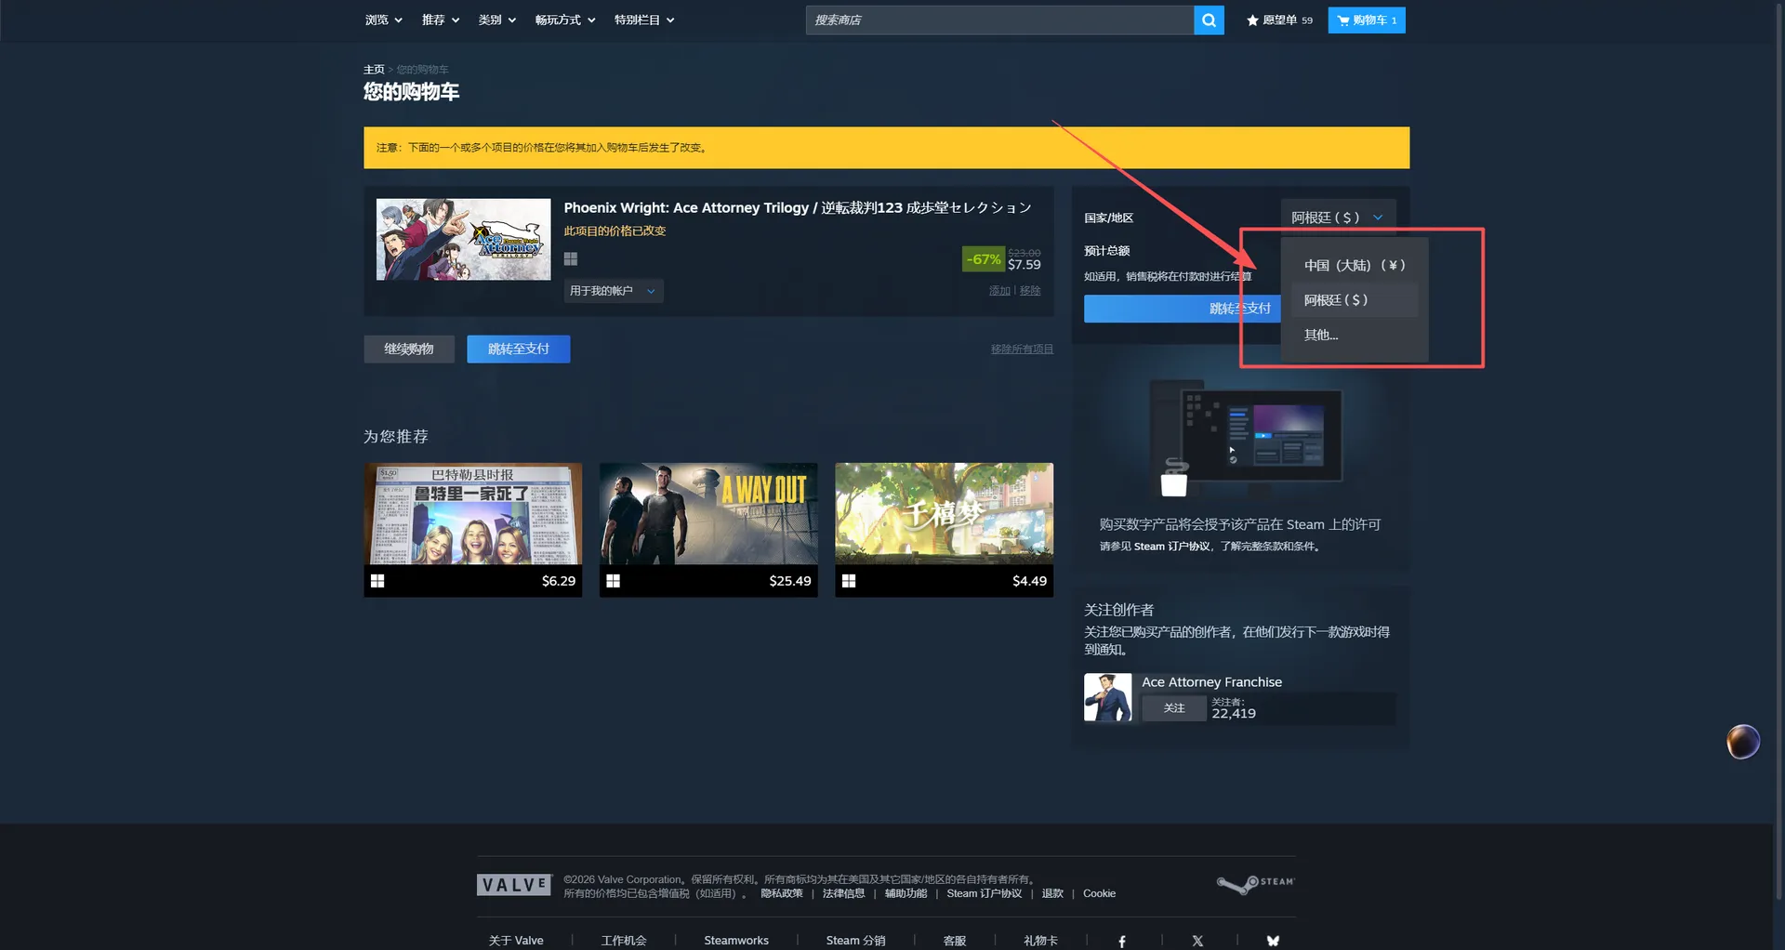Open Steamworks footer link
1785x950 pixels.
pyautogui.click(x=736, y=941)
